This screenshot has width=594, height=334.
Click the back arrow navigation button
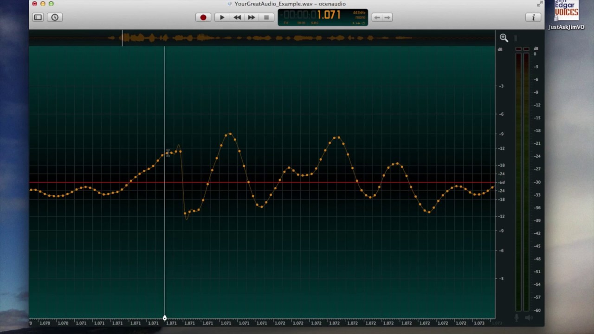point(377,17)
